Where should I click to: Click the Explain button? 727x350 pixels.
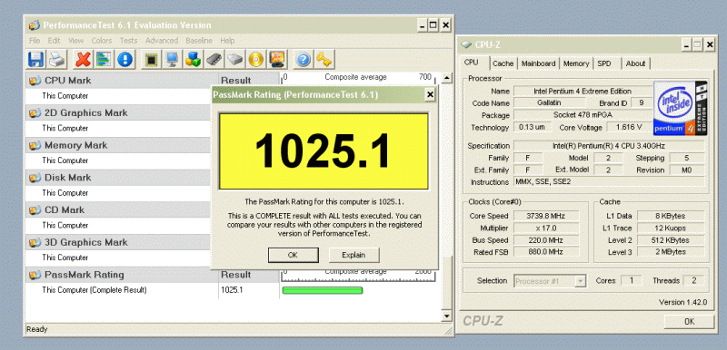(x=354, y=255)
